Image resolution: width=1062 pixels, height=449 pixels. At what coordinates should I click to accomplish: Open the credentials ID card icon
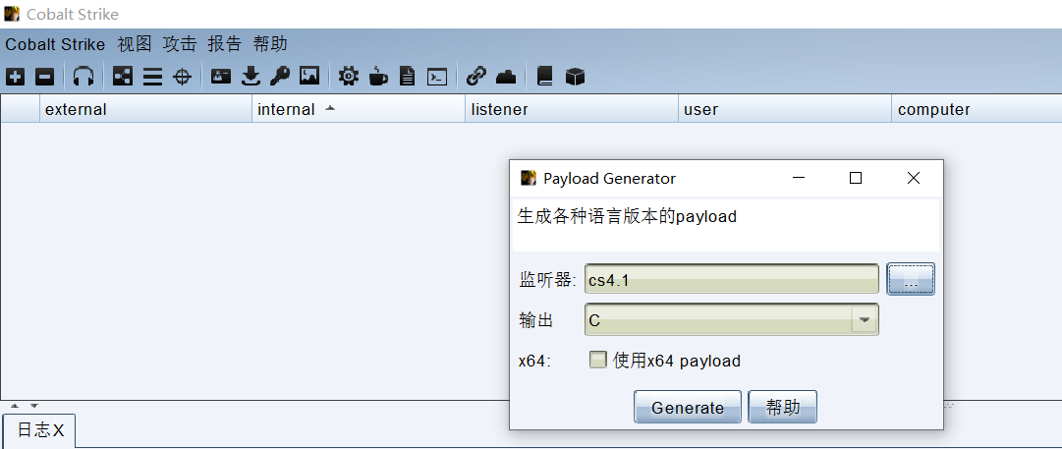pyautogui.click(x=221, y=77)
